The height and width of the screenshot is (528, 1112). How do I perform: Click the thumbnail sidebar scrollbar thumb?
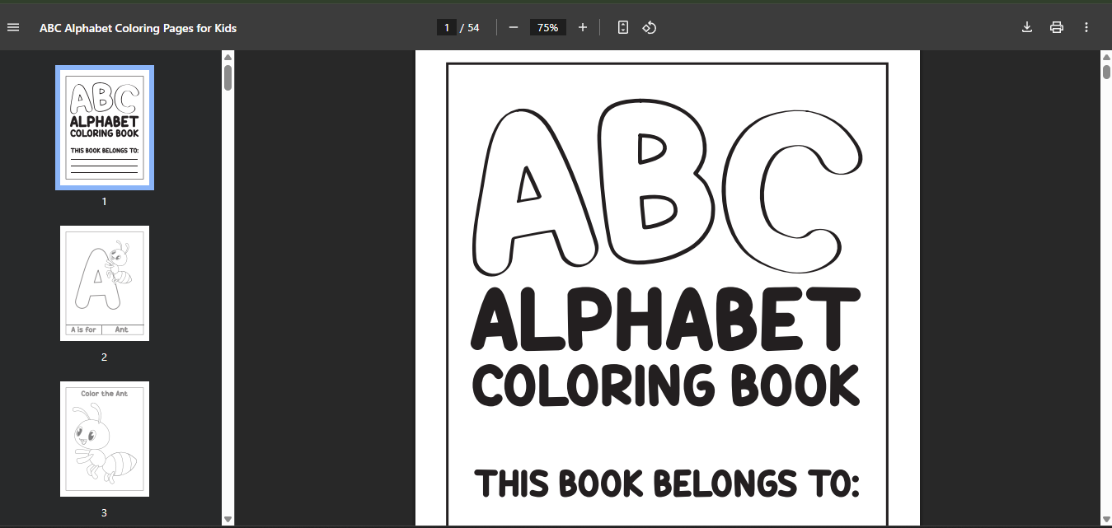[228, 77]
